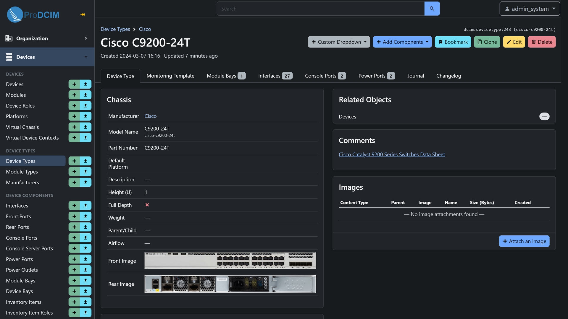Click the add icon for Virtual Chassis
The image size is (568, 319).
click(x=74, y=127)
